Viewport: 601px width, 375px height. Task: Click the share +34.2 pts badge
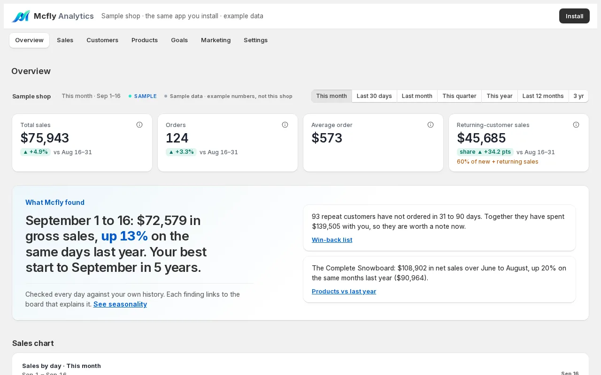click(x=485, y=152)
